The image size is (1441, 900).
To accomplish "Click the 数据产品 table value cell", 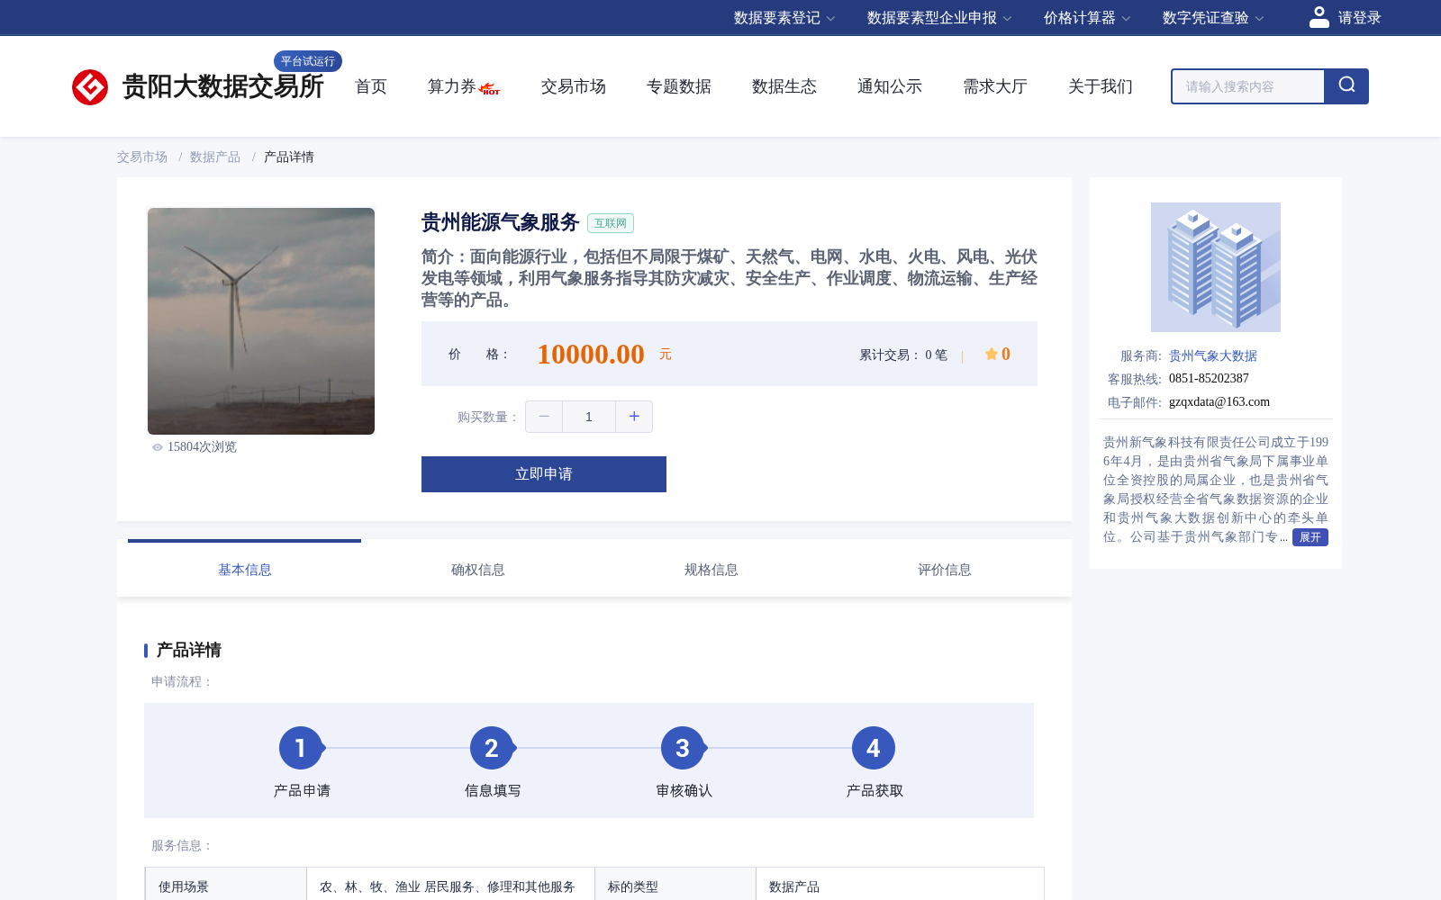I will (x=901, y=886).
